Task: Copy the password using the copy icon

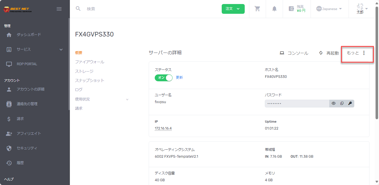Action: click(x=342, y=103)
